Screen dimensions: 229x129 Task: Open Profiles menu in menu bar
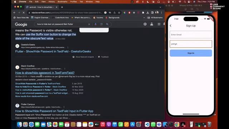pos(73,1)
